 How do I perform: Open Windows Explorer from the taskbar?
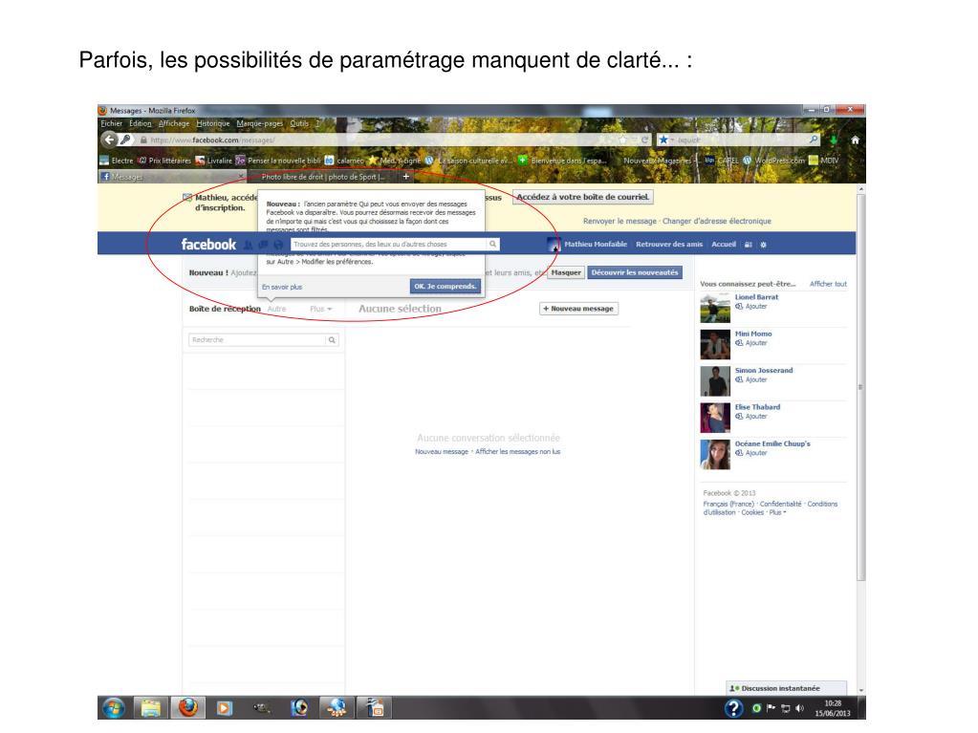pyautogui.click(x=150, y=708)
